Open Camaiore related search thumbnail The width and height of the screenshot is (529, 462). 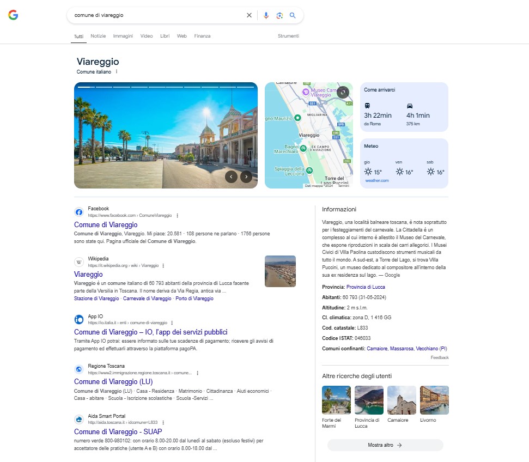[402, 400]
